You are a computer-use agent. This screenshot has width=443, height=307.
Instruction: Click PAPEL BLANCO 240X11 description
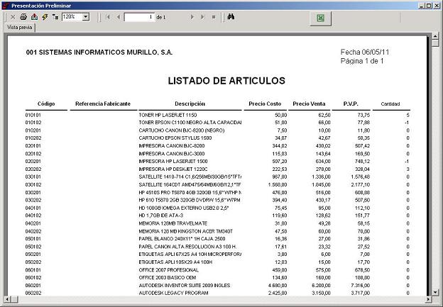click(182, 239)
